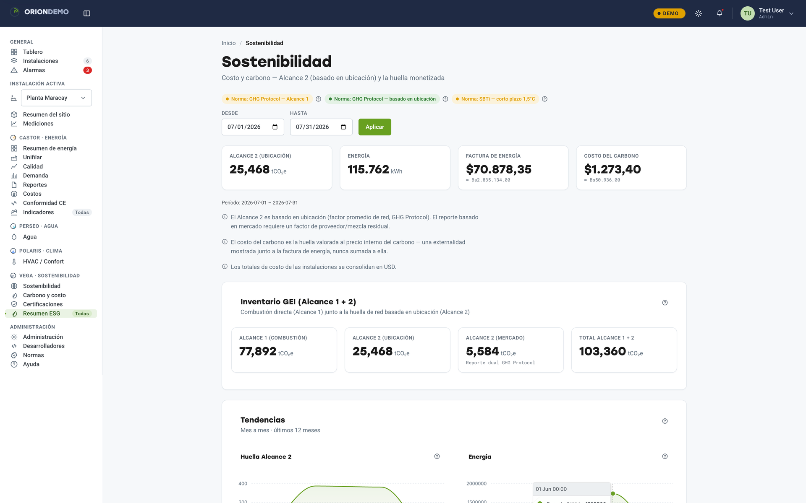Click the Resumen del sitio cube icon
This screenshot has height=503, width=806.
pyautogui.click(x=14, y=114)
